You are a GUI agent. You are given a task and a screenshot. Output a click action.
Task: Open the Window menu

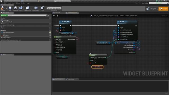point(23,3)
